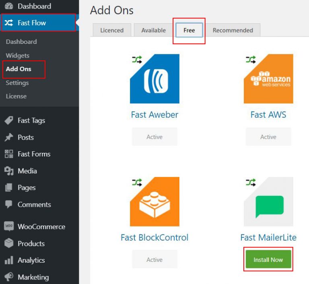Open the Fast AWS amazon web services logo

coord(268,79)
